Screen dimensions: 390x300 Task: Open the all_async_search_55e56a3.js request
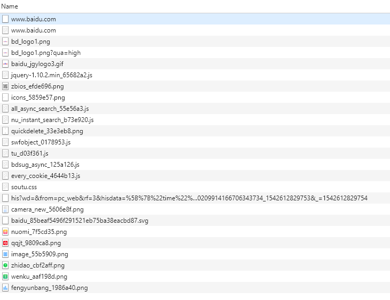[195, 109]
